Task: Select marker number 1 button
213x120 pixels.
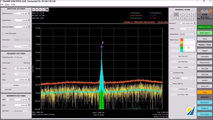Action: 172,14
